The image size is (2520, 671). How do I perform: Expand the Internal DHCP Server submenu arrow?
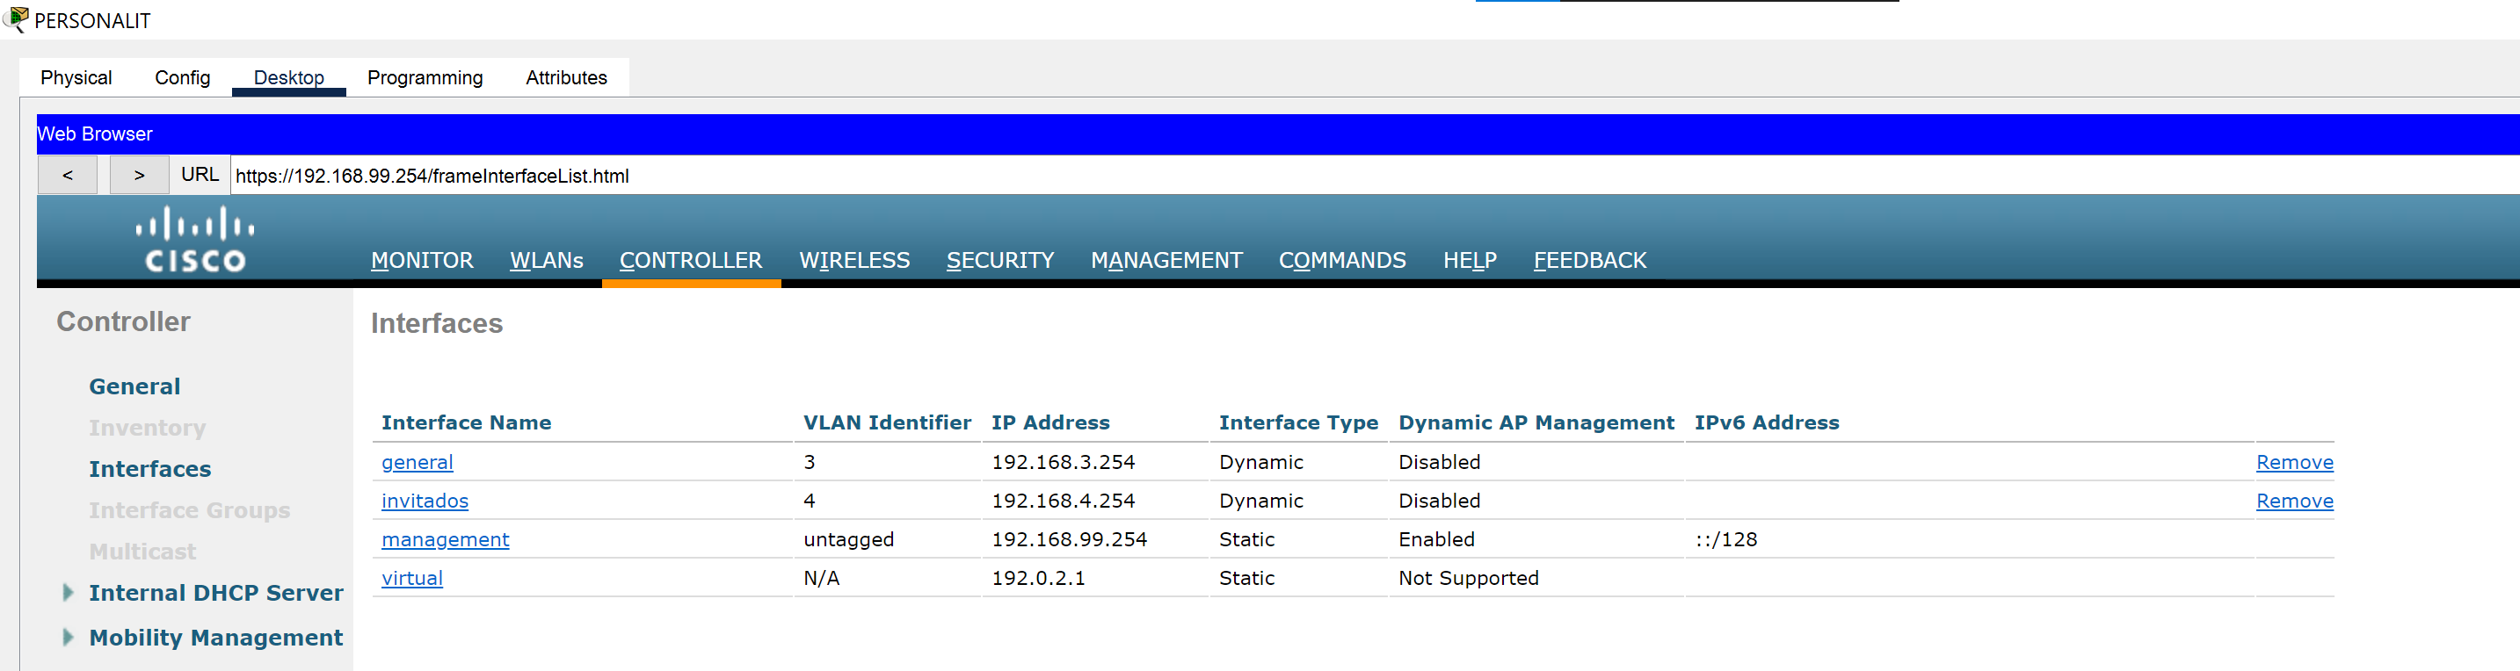point(68,592)
